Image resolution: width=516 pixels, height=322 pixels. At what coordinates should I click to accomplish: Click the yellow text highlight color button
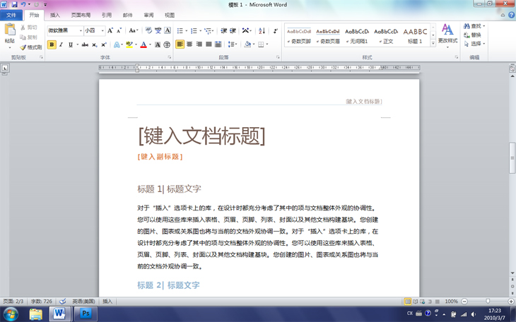[x=129, y=44]
